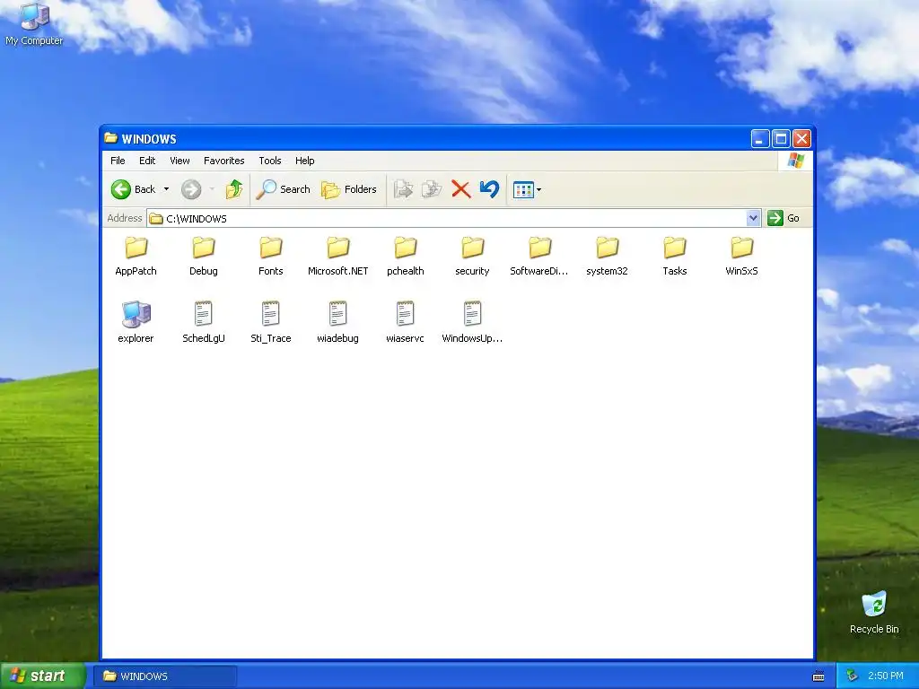Open the View menu

[179, 161]
